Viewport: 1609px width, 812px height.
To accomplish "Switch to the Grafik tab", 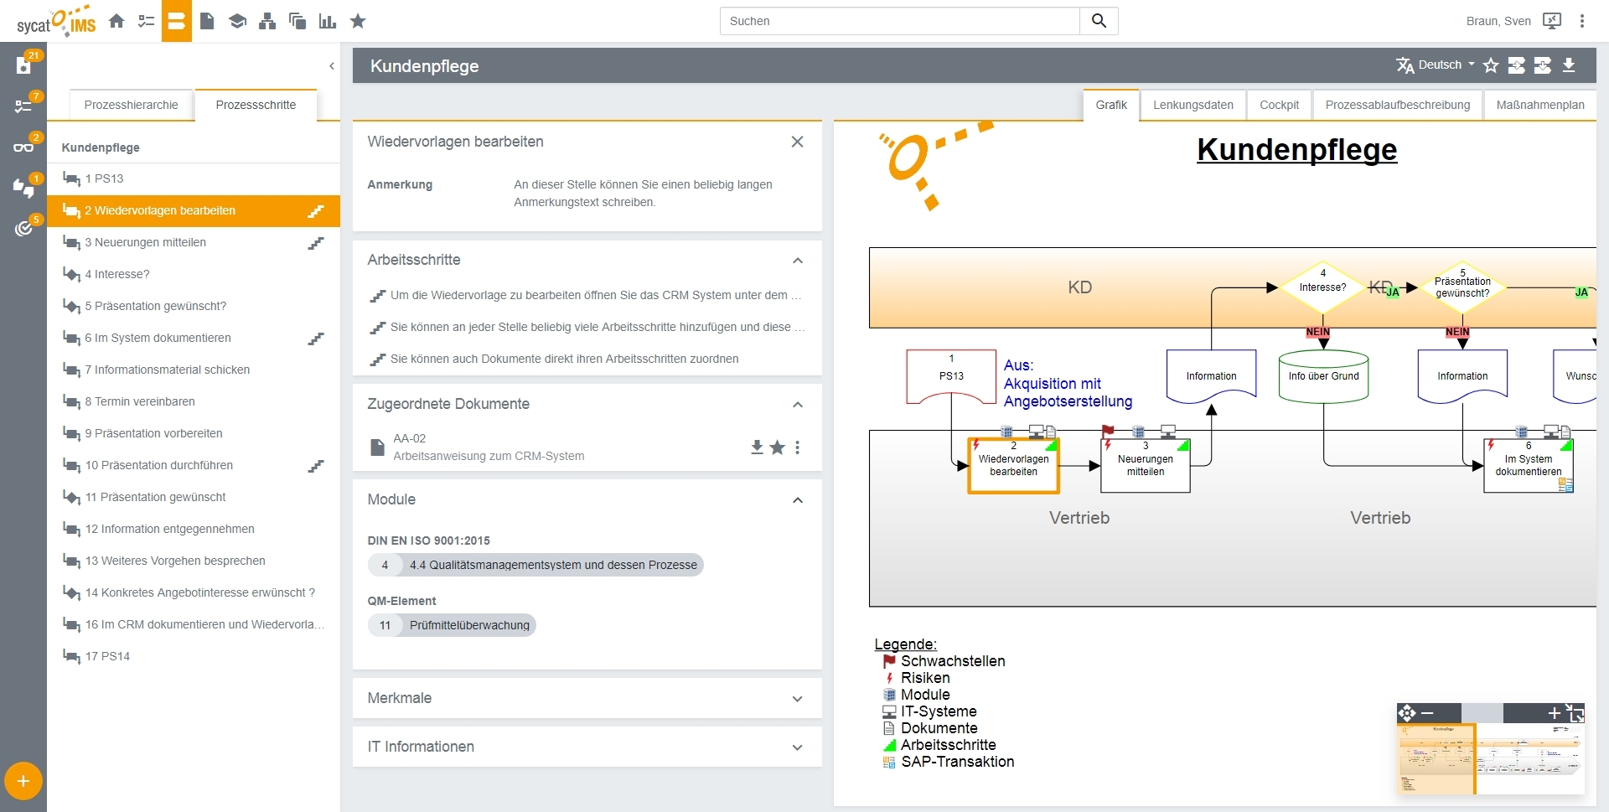I will pos(1111,105).
